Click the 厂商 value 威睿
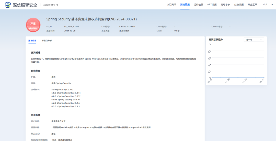 (53, 77)
